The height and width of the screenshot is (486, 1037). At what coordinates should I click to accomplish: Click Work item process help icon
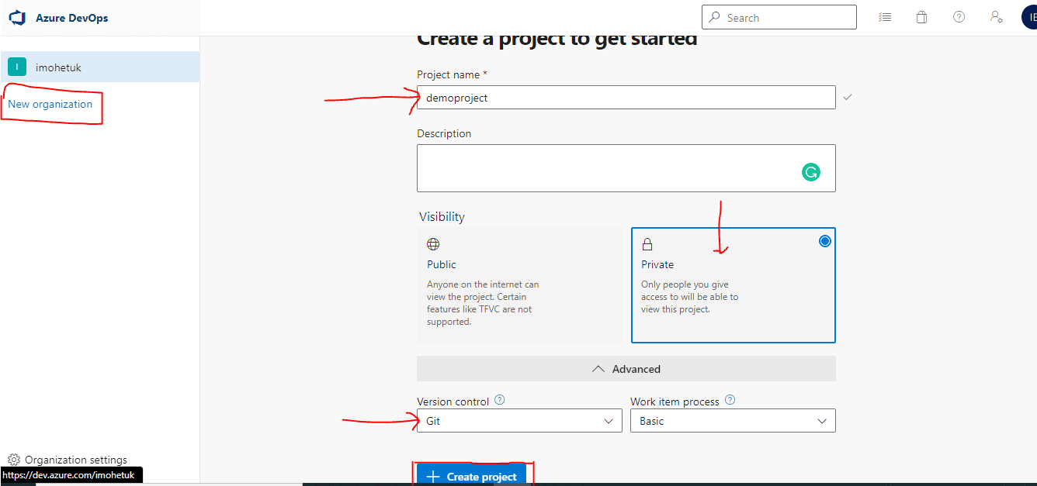[730, 401]
